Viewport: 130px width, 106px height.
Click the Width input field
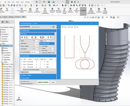tap(35, 41)
